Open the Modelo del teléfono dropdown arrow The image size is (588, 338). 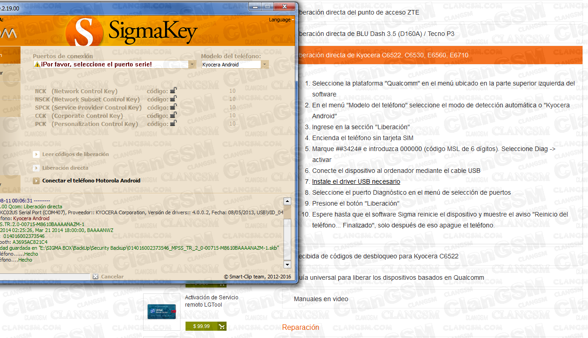(x=264, y=65)
